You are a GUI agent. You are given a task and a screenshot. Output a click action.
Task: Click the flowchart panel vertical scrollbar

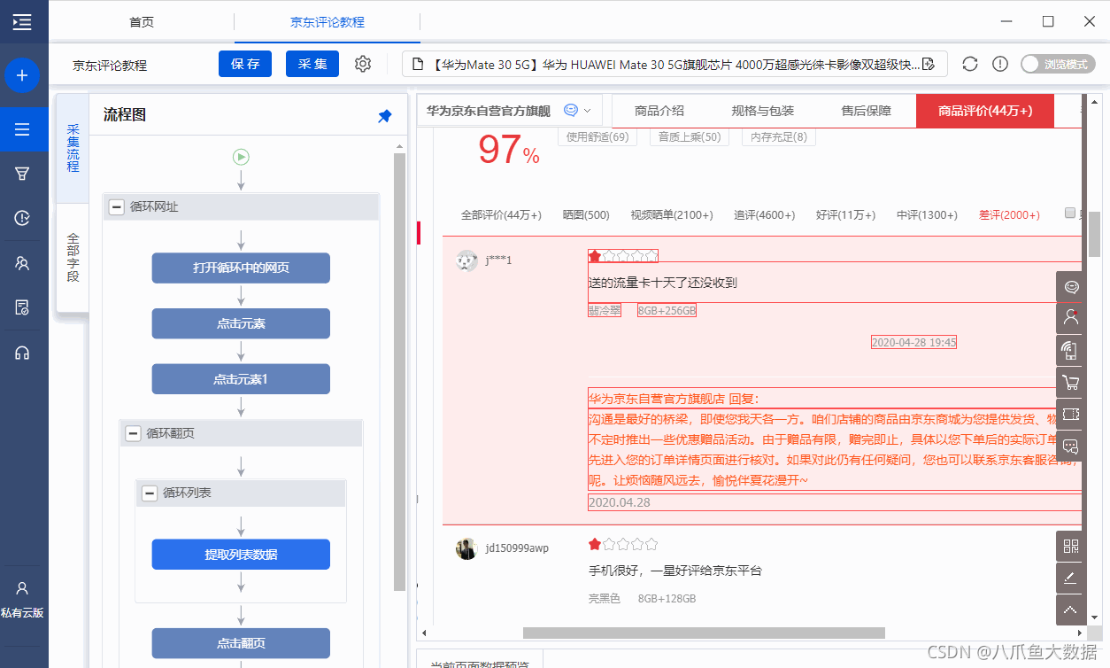tap(399, 372)
